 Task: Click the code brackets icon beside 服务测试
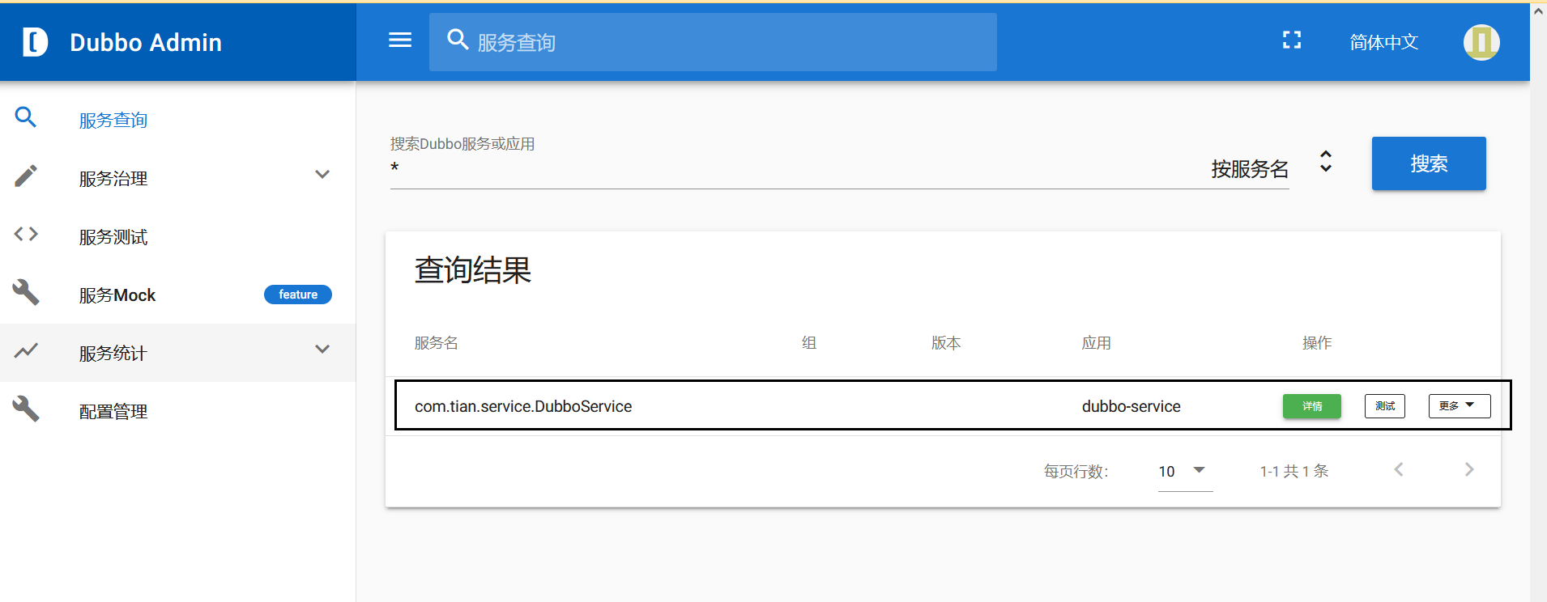click(x=26, y=234)
